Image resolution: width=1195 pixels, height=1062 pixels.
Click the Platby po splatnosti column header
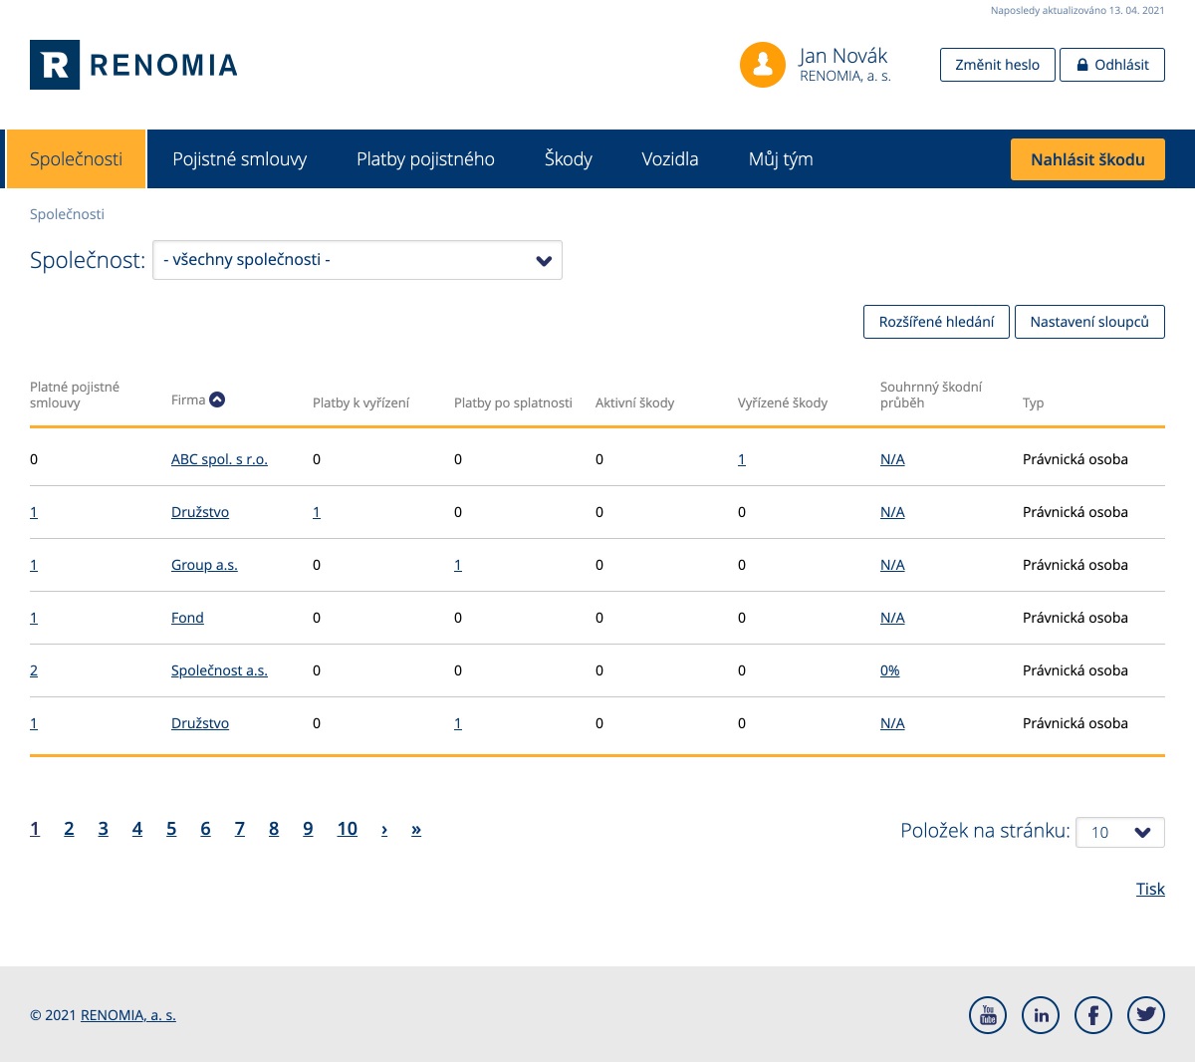pyautogui.click(x=513, y=402)
